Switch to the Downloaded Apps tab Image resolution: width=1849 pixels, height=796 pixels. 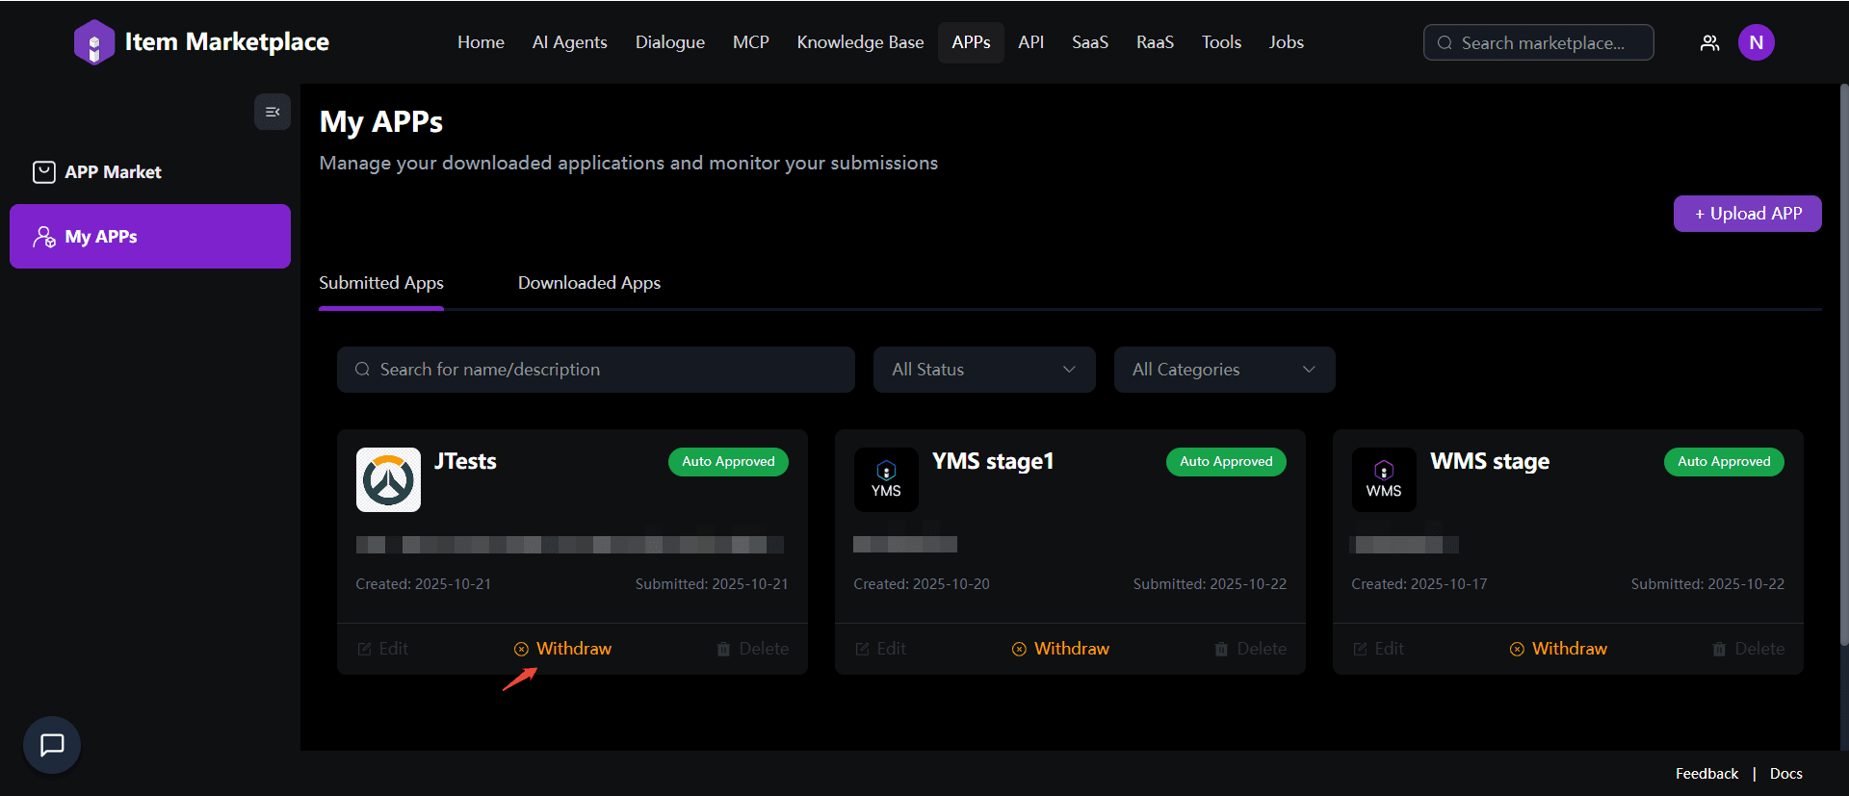(589, 283)
